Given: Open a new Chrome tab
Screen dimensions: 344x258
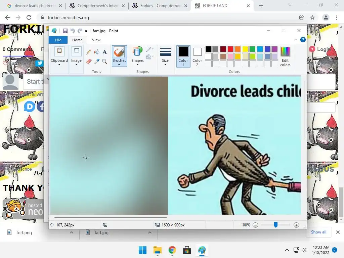Looking at the screenshot, I should click(x=261, y=6).
